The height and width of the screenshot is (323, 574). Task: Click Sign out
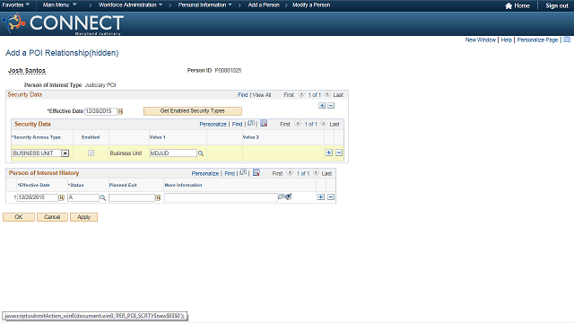(x=557, y=5)
